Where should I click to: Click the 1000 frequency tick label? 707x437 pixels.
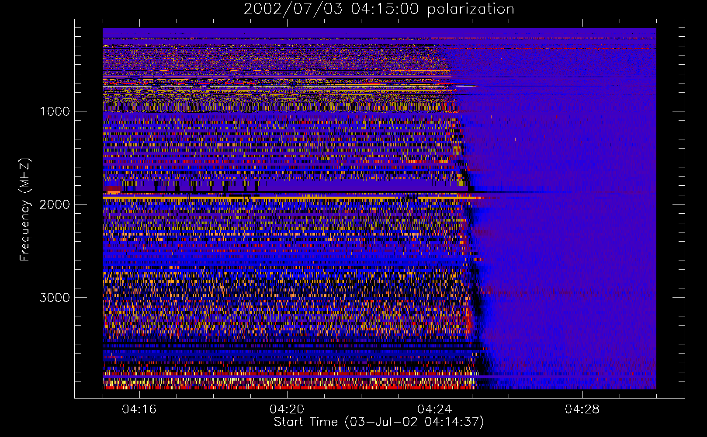(x=55, y=111)
